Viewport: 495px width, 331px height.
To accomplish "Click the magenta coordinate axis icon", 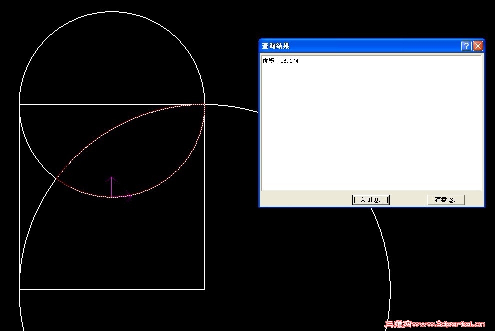I will [118, 189].
